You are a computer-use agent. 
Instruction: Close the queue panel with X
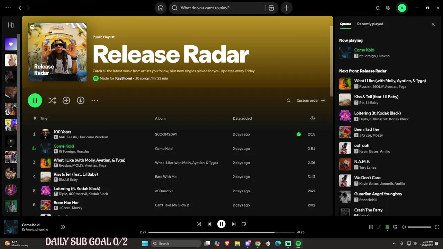pyautogui.click(x=433, y=24)
